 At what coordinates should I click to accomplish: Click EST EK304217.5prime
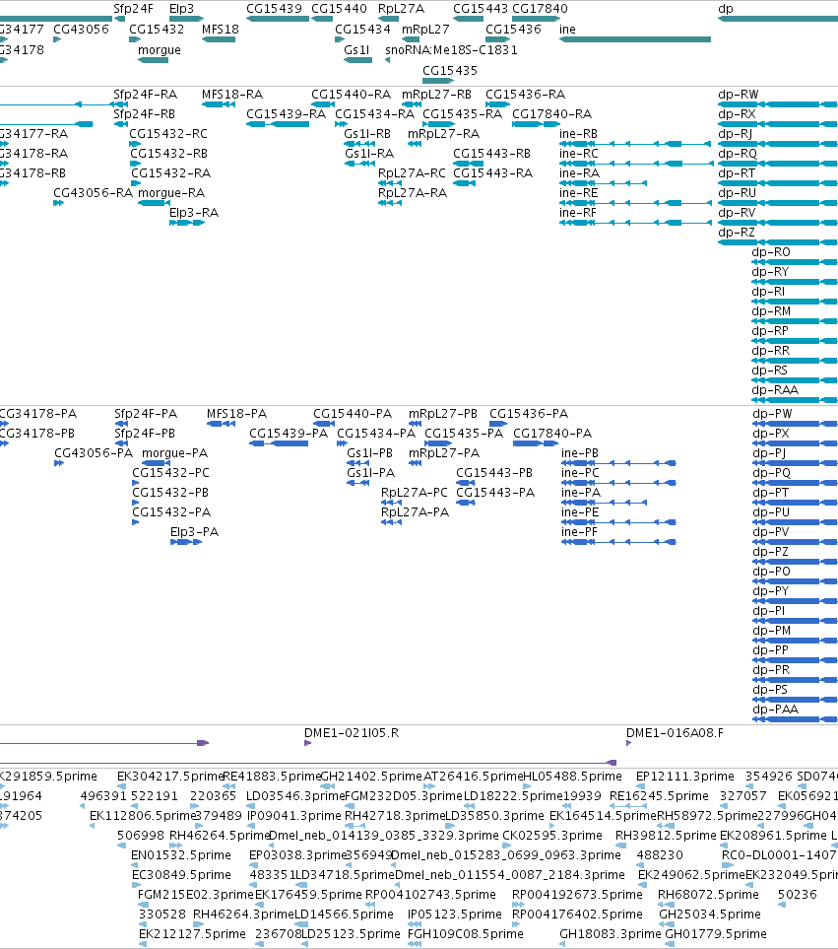(x=171, y=777)
